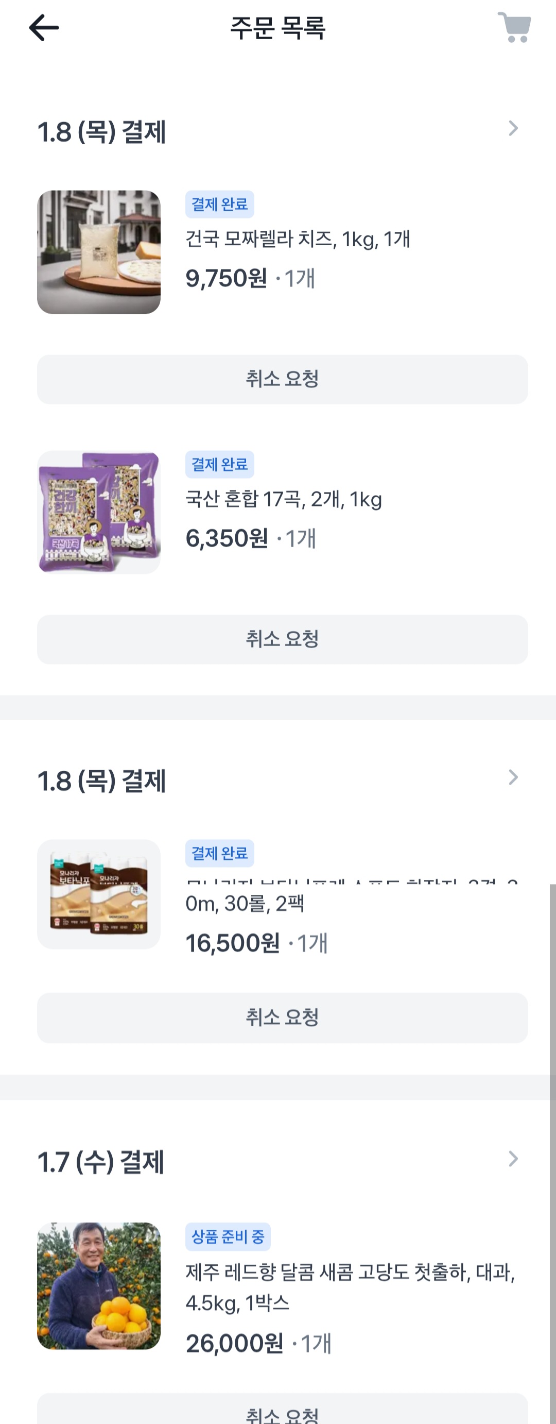Screen dimensions: 556x1424
Task: Open the shopping cart
Action: point(514,27)
